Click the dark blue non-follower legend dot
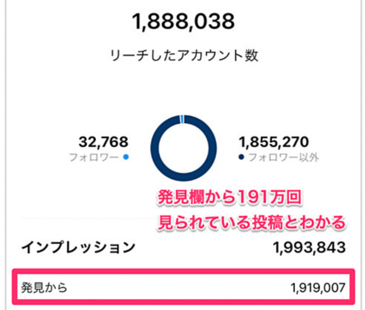 (x=241, y=158)
